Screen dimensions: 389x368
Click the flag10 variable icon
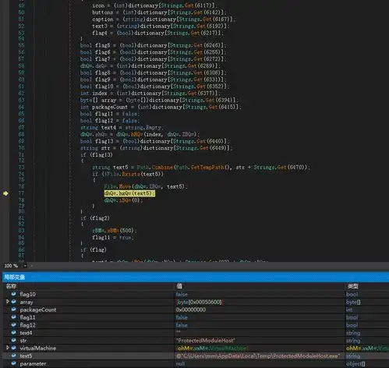coord(13,294)
